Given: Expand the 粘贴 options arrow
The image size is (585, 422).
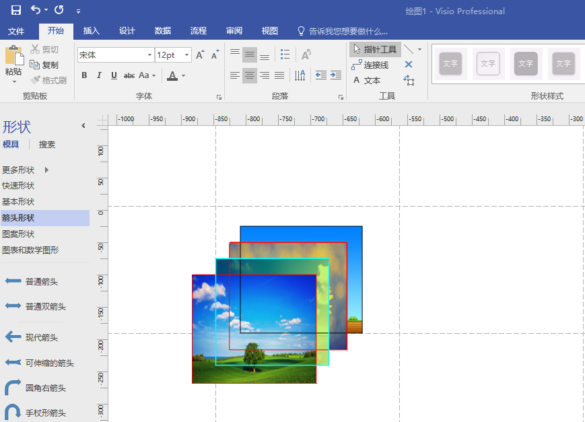Looking at the screenshot, I should click(14, 81).
